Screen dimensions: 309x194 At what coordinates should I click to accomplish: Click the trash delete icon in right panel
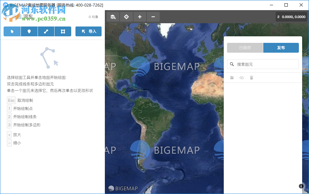pyautogui.click(x=251, y=78)
